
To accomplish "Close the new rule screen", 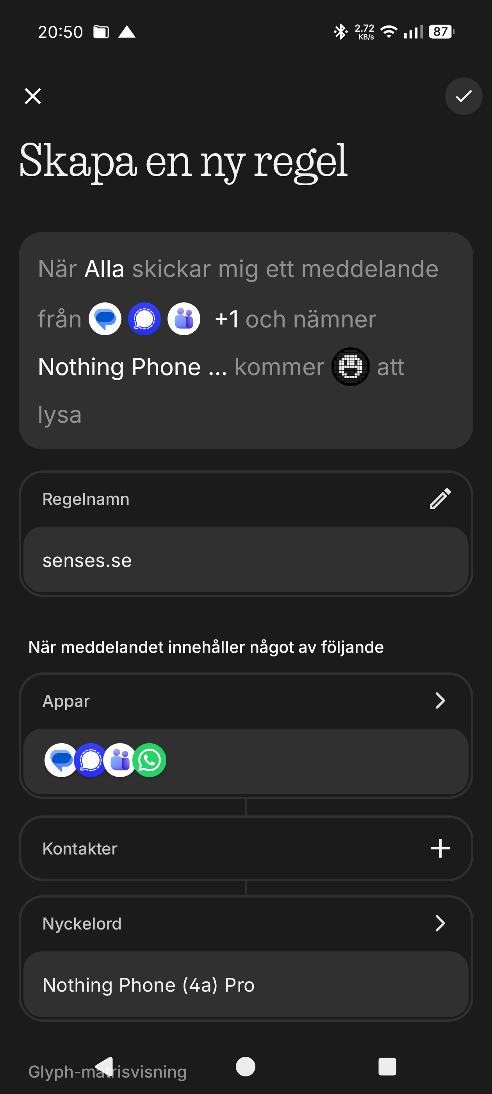I will point(33,96).
